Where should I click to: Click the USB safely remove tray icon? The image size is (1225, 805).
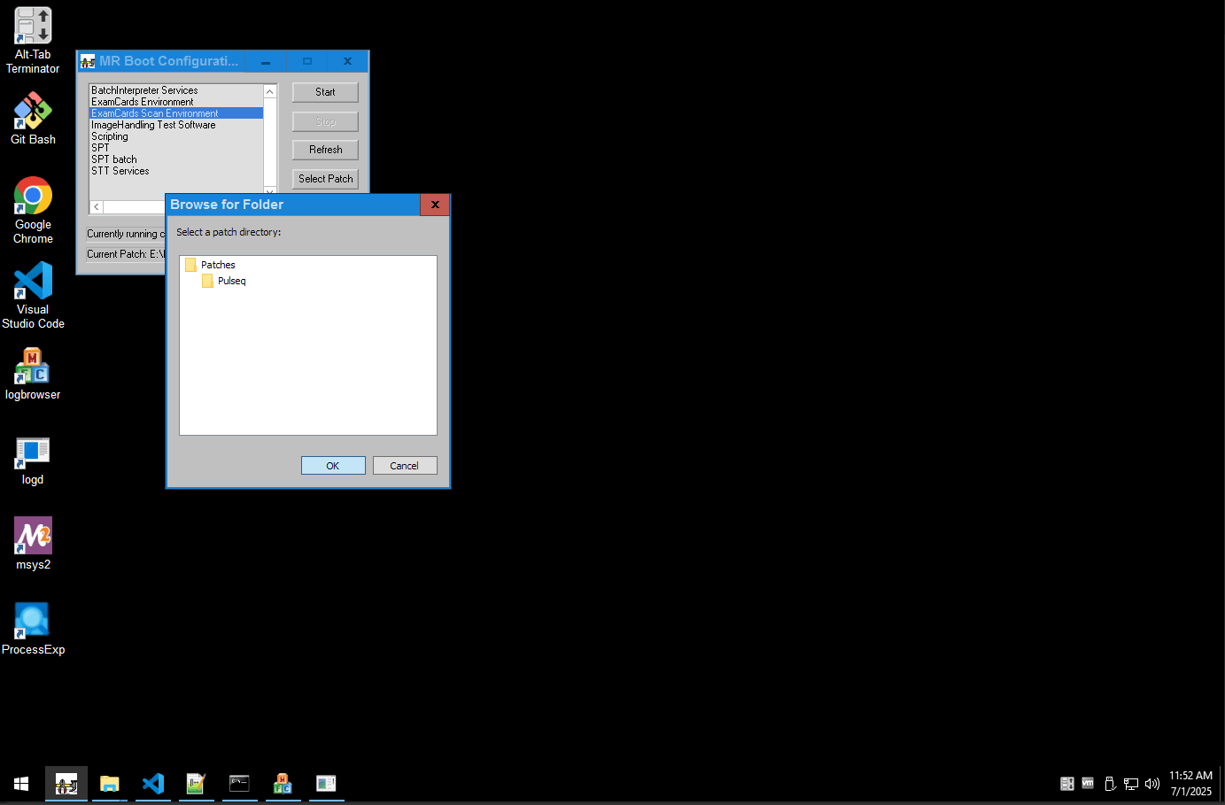pyautogui.click(x=1110, y=784)
